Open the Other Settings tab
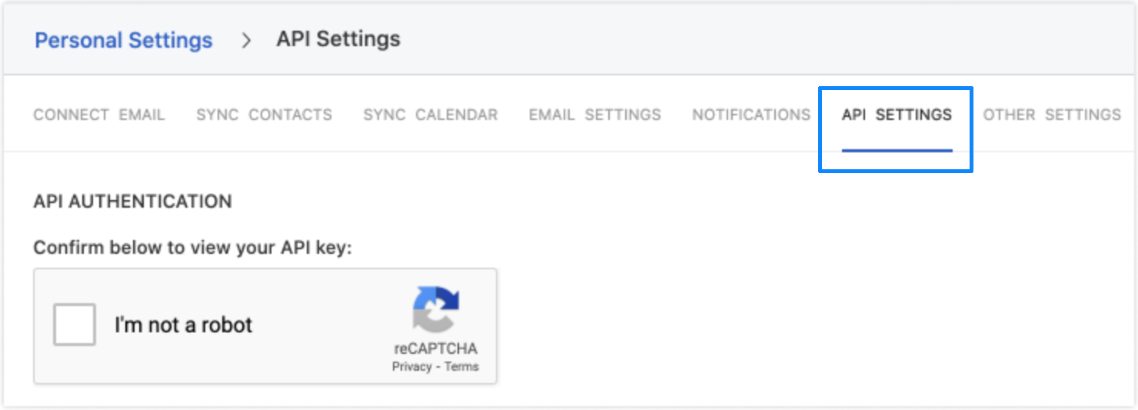 (x=1052, y=115)
